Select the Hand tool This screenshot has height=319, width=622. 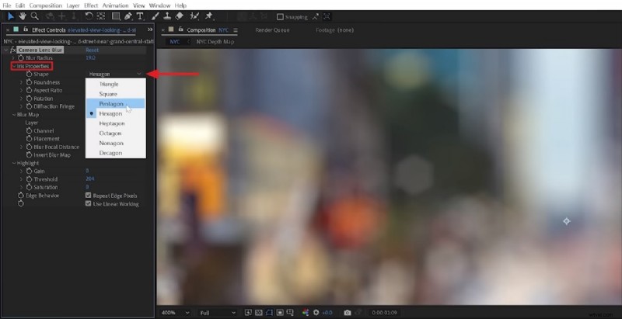pyautogui.click(x=23, y=16)
